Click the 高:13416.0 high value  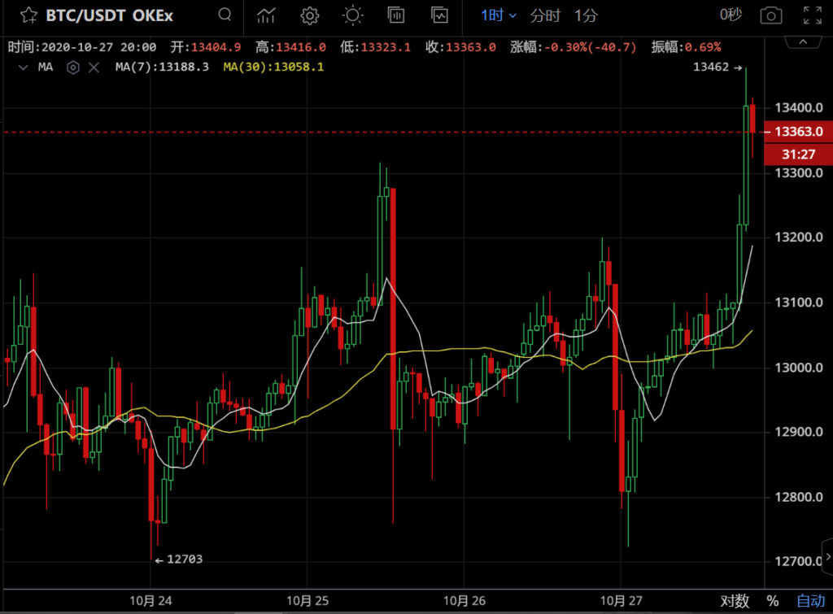290,47
